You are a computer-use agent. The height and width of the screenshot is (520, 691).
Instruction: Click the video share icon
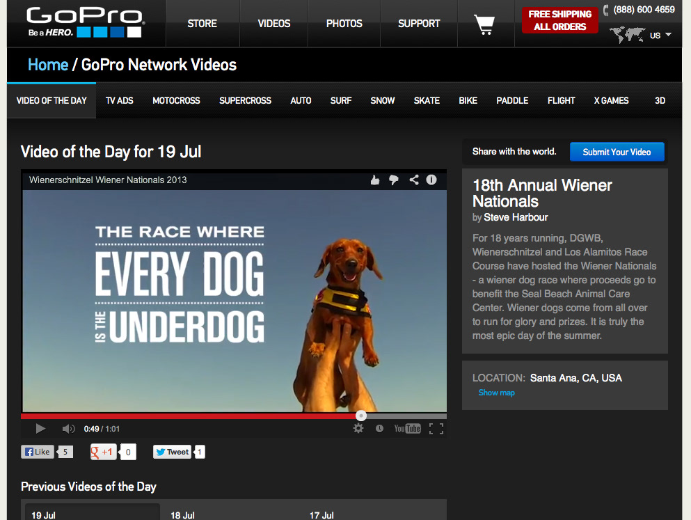click(414, 180)
